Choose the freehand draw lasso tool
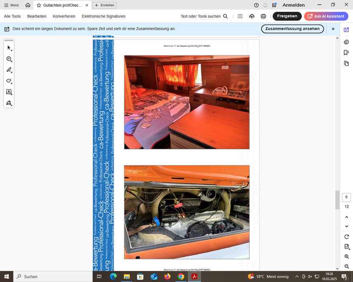The image size is (353, 282). tap(9, 81)
